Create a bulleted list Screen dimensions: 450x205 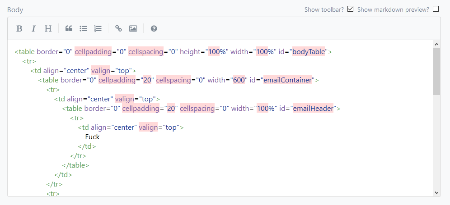83,29
